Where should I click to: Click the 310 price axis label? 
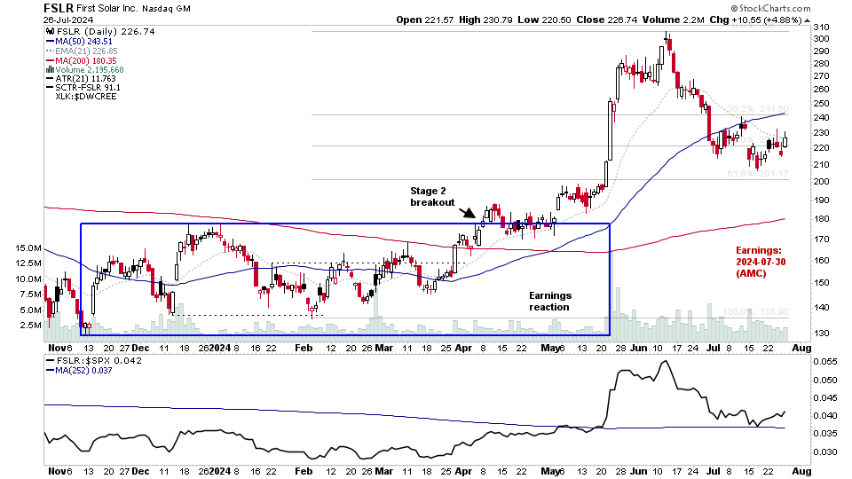(821, 27)
